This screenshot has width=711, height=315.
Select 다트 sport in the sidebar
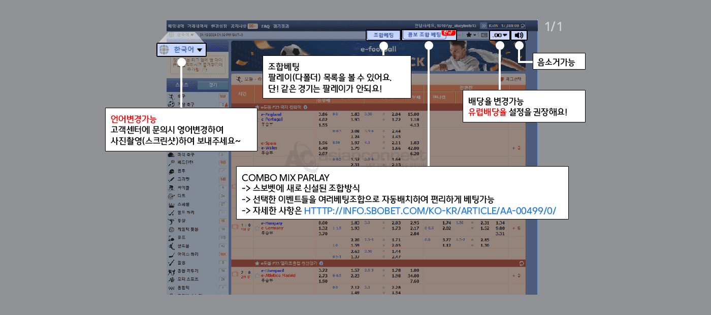coord(181,196)
